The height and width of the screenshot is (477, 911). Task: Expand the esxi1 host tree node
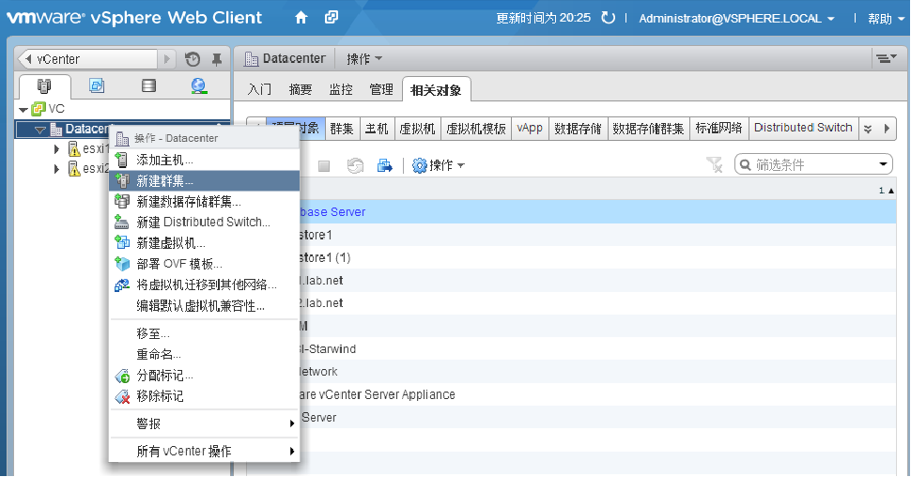click(x=56, y=149)
